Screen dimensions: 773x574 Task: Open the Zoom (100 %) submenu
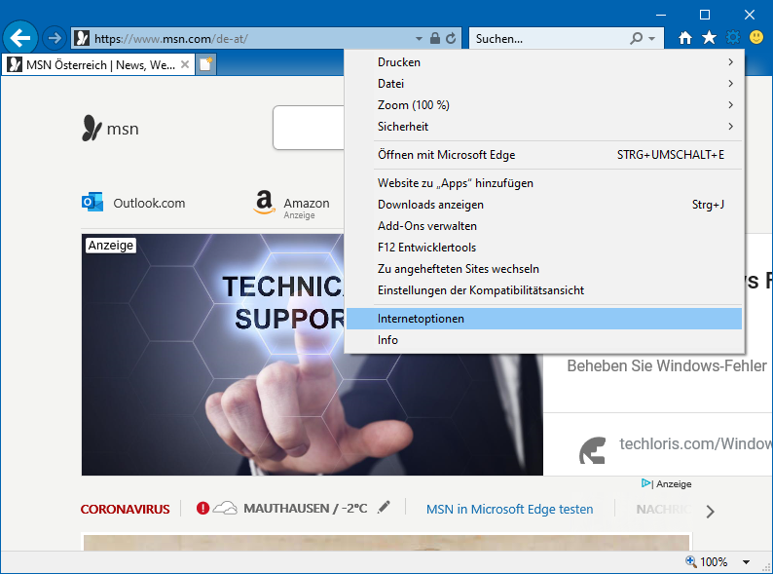coord(544,105)
